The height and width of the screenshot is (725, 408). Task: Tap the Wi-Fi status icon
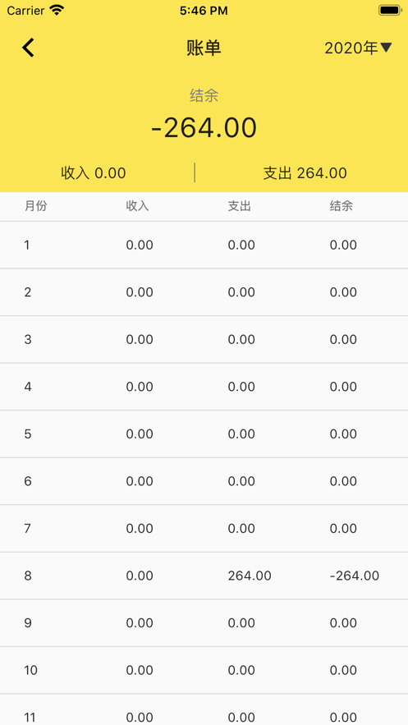57,10
